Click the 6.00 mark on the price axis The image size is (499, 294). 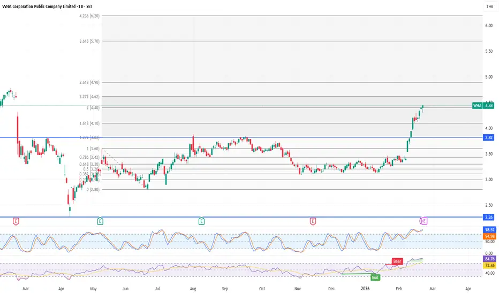pos(489,26)
